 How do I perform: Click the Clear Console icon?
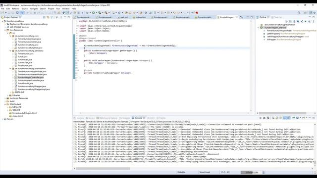coord(273,118)
